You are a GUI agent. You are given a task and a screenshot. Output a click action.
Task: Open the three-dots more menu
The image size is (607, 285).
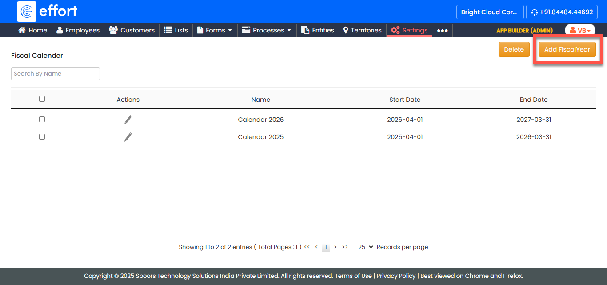(x=442, y=30)
